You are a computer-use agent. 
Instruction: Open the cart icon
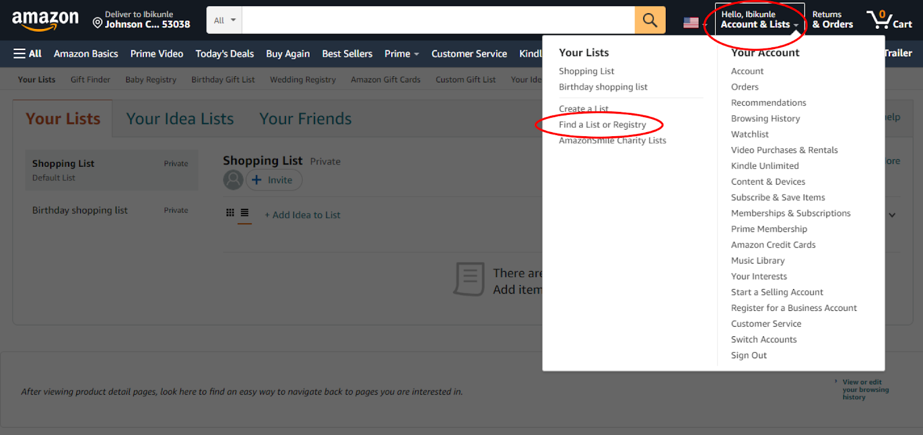(x=889, y=20)
